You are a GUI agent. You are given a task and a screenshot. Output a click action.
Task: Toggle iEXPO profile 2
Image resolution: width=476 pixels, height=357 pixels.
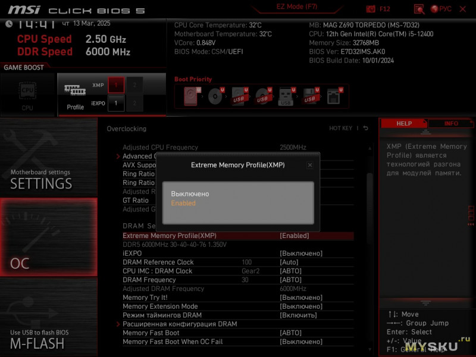[x=134, y=103]
